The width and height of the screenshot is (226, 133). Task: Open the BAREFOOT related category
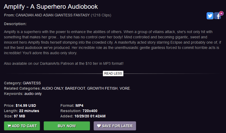click(x=75, y=88)
